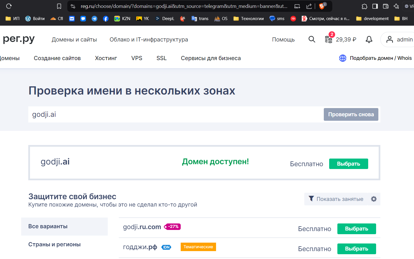414x259 pixels.
Task: Select the Все варианты category tab
Action: [64, 226]
